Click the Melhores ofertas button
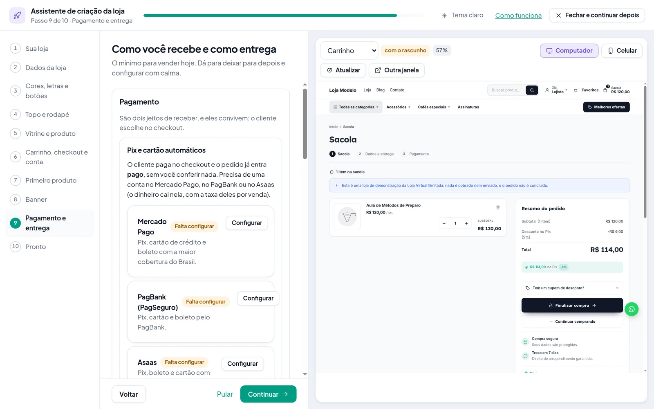Screen dimensions: 654x409 pos(606,107)
